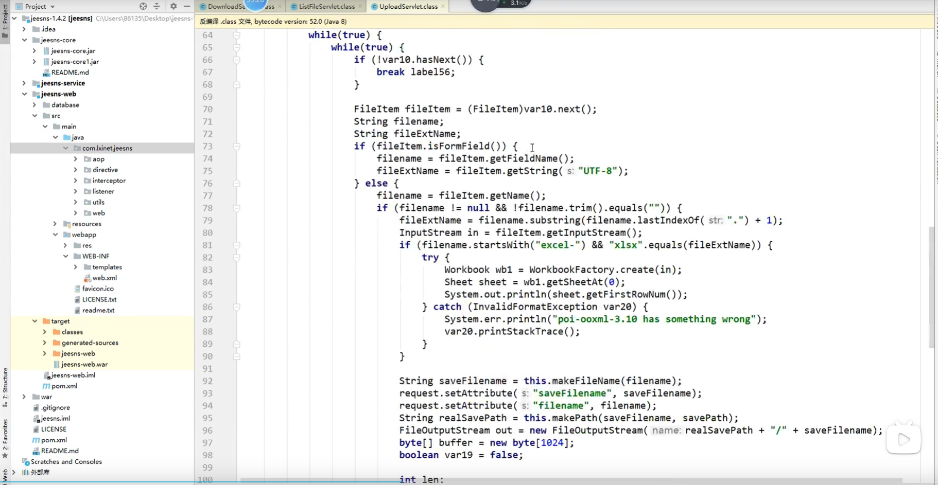This screenshot has width=938, height=485.
Task: Select favicon.ico file
Action: (98, 289)
